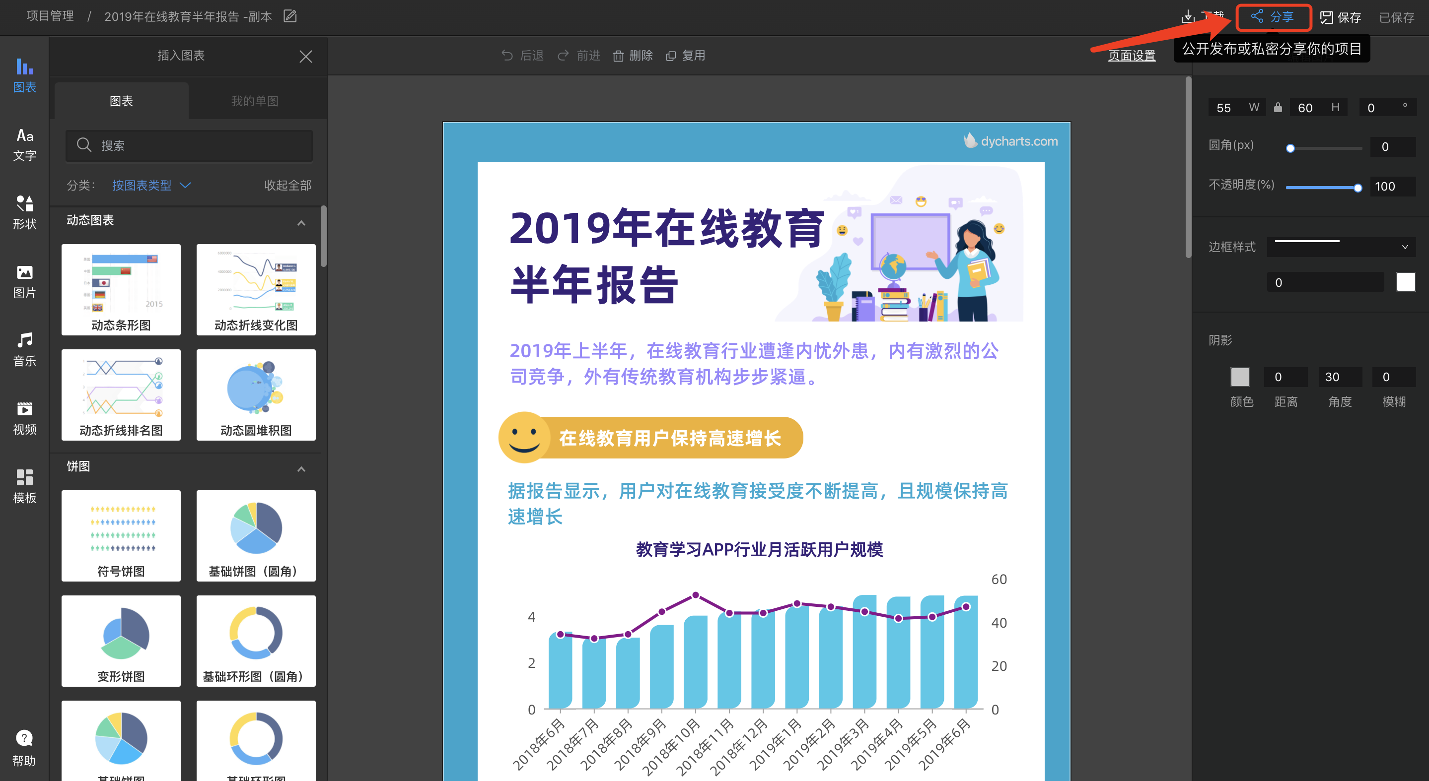Open the 视频 video sidebar panel
Screen dimensions: 1429x781
(x=24, y=418)
